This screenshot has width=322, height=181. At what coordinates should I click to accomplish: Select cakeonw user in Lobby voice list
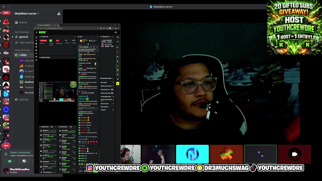pos(27,60)
